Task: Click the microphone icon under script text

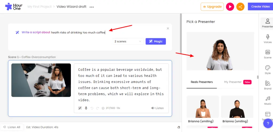Action: (86, 108)
